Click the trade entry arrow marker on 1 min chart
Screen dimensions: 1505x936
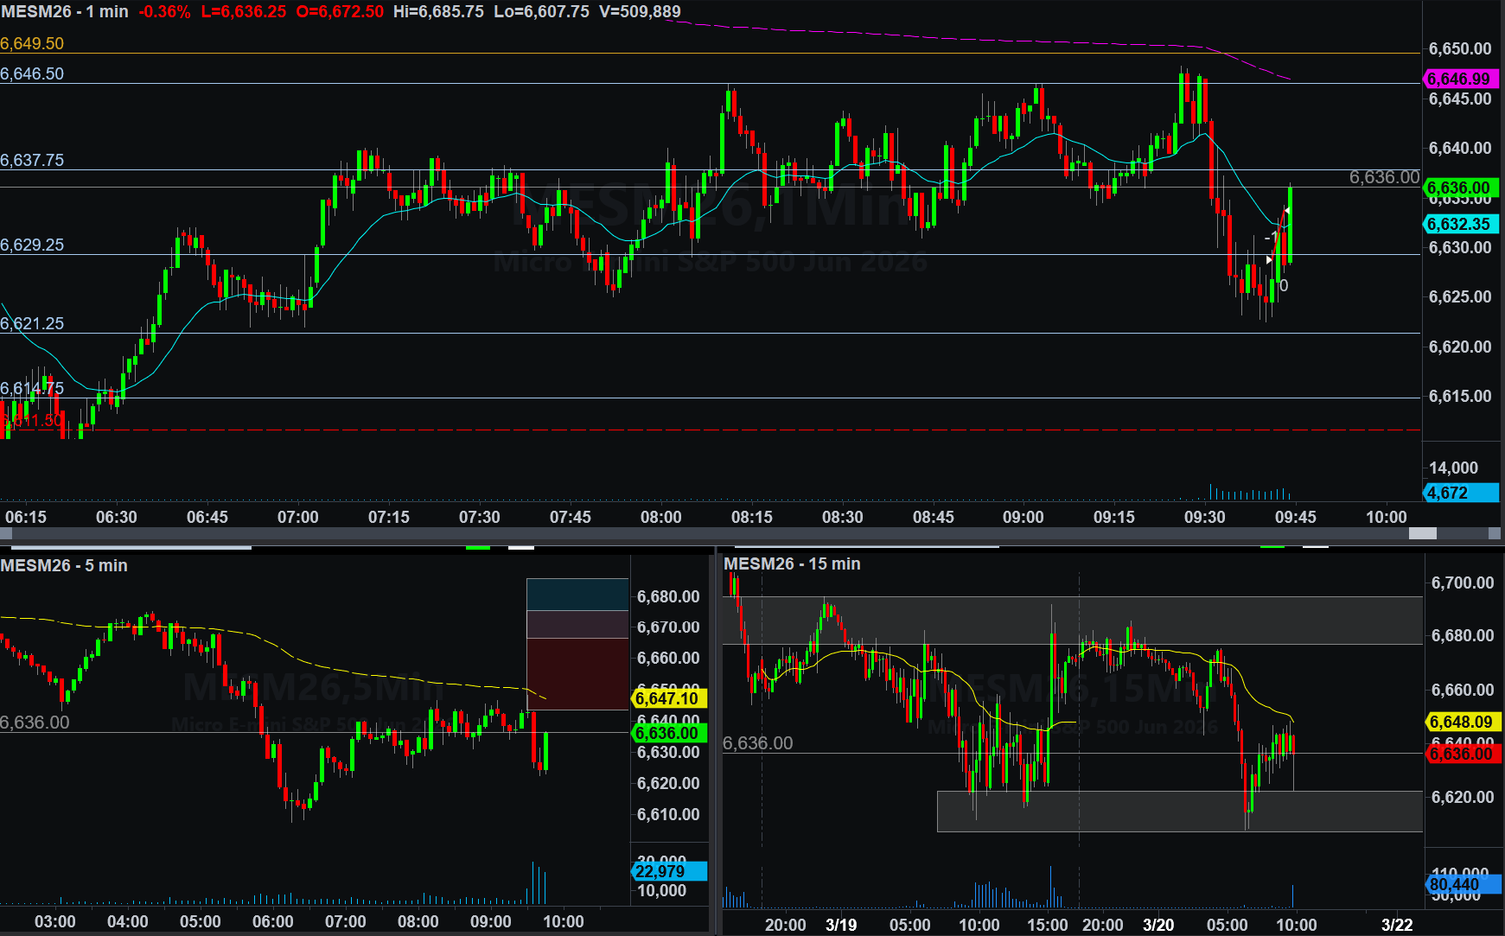1269,259
